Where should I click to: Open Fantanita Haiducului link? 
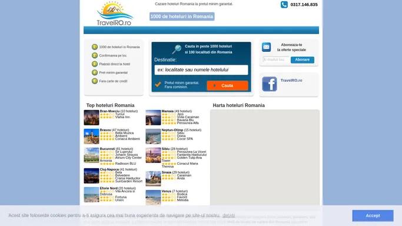point(192,155)
